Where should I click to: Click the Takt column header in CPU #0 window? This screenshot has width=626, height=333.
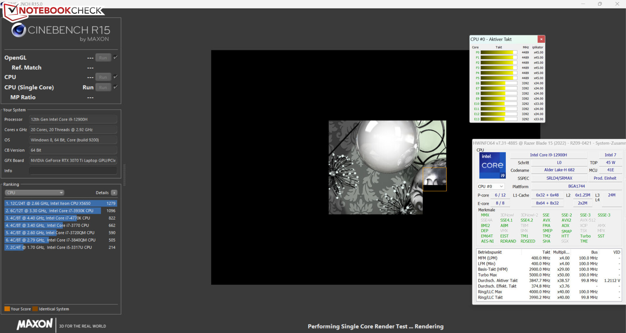(x=499, y=47)
